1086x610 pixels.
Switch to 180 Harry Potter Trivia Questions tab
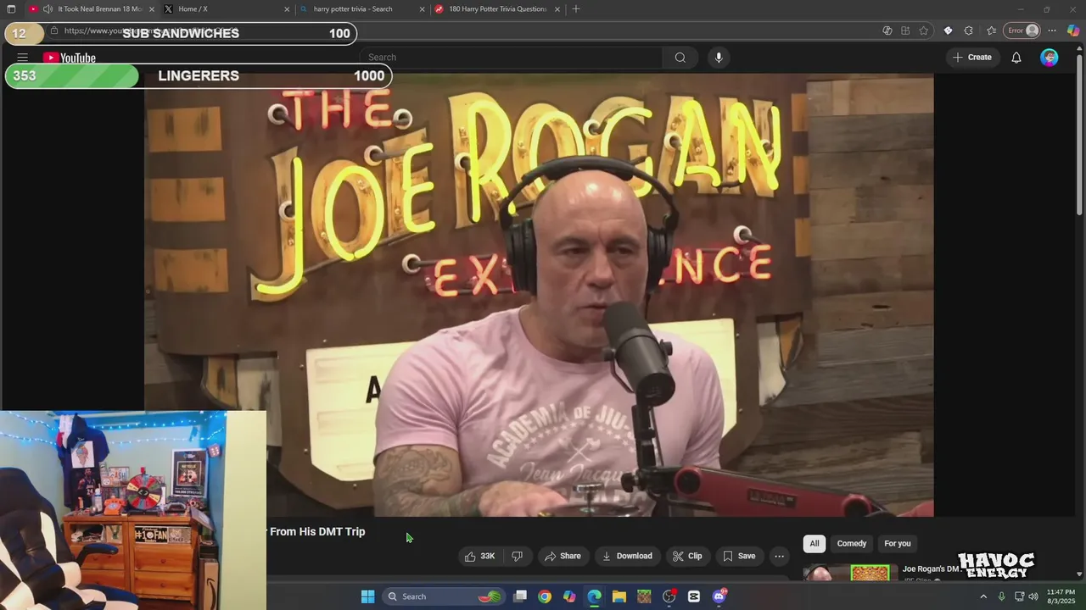pyautogui.click(x=497, y=9)
